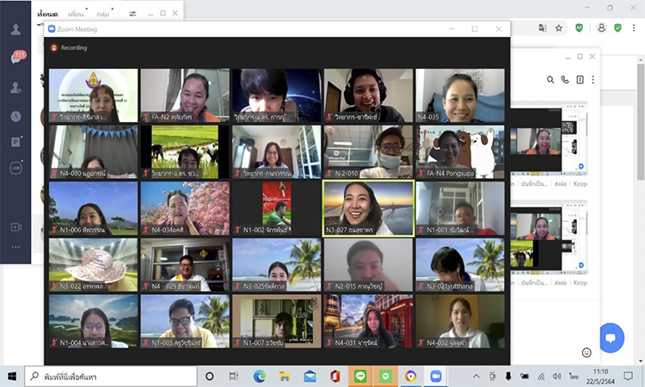
Task: Launch Microsoft Edge from taskbar
Action: (259, 377)
